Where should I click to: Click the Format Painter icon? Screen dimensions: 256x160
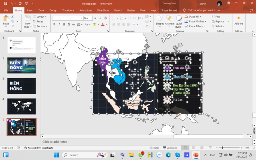click(12, 26)
